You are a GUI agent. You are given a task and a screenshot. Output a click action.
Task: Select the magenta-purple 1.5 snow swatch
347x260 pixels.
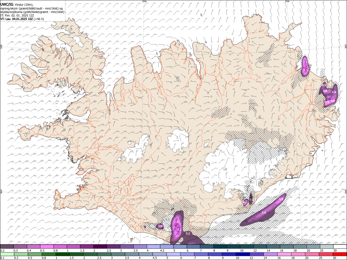[87, 247]
